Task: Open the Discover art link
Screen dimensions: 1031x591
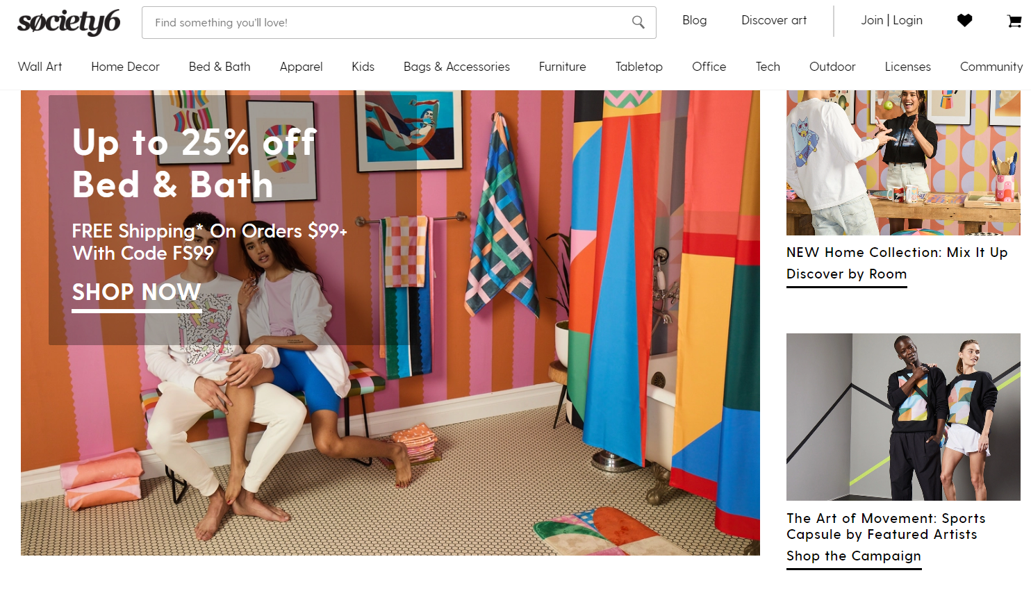Action: tap(774, 20)
